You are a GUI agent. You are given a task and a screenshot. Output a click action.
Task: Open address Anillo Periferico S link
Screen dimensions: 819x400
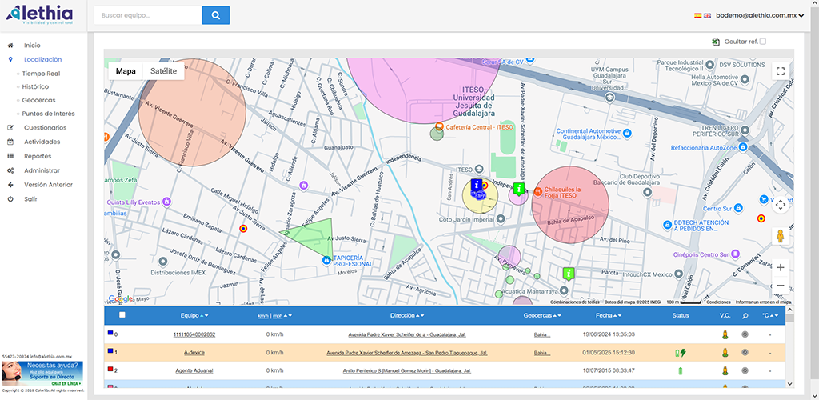[x=407, y=371]
